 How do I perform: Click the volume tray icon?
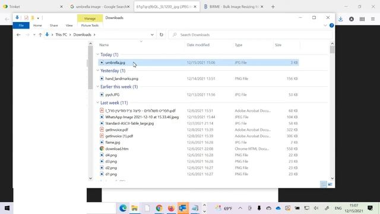316,208
